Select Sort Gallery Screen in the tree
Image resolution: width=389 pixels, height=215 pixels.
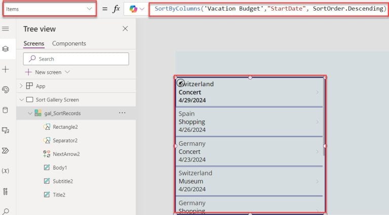[x=57, y=99]
